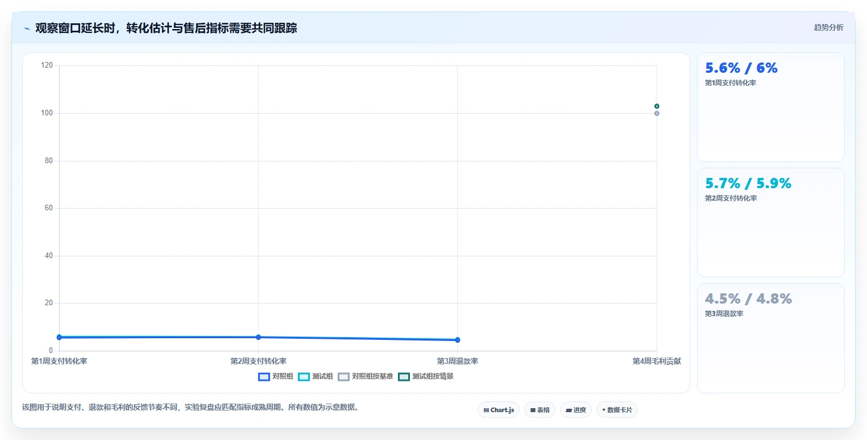
Task: Select the 表格 chip
Action: 540,410
